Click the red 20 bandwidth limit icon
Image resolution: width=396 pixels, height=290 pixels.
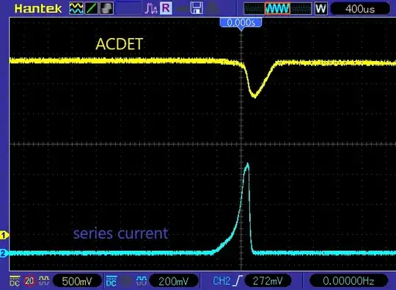29,280
